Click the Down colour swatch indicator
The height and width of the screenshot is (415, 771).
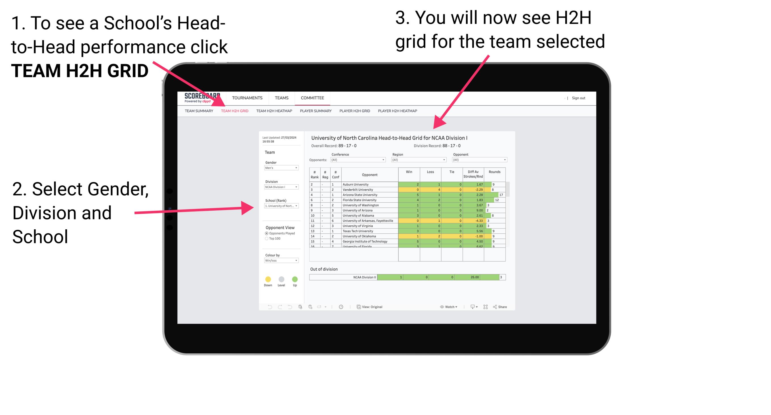(268, 278)
